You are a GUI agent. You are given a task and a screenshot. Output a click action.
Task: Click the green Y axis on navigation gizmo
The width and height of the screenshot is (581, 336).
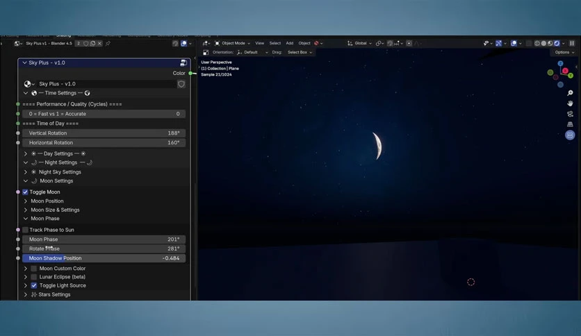click(x=571, y=76)
